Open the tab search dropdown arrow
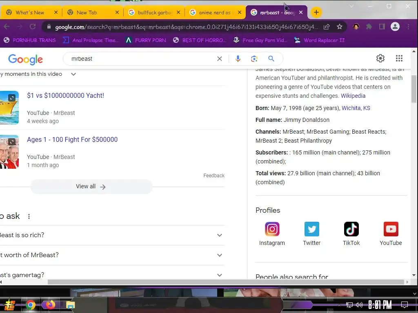418x313 pixels. [x=351, y=7]
